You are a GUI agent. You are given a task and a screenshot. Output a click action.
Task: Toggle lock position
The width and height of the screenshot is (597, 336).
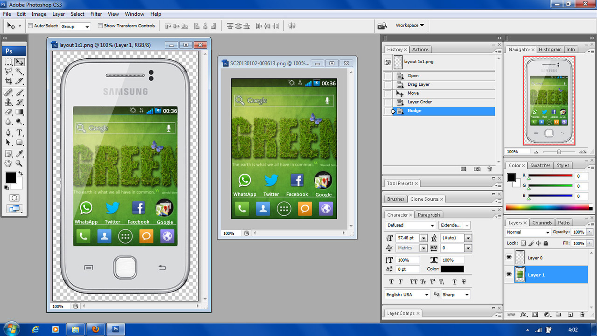(x=538, y=243)
